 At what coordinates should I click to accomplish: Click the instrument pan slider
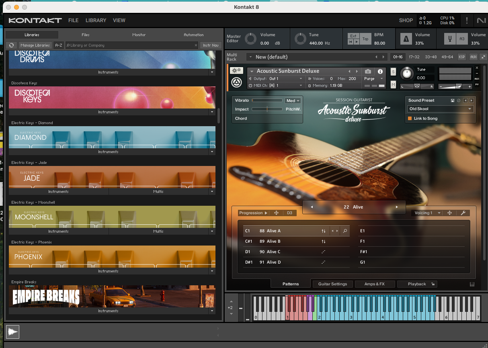tap(417, 86)
